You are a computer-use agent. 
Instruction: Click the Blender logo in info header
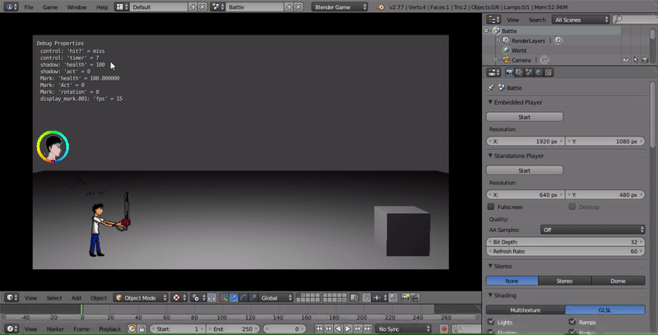(x=381, y=7)
